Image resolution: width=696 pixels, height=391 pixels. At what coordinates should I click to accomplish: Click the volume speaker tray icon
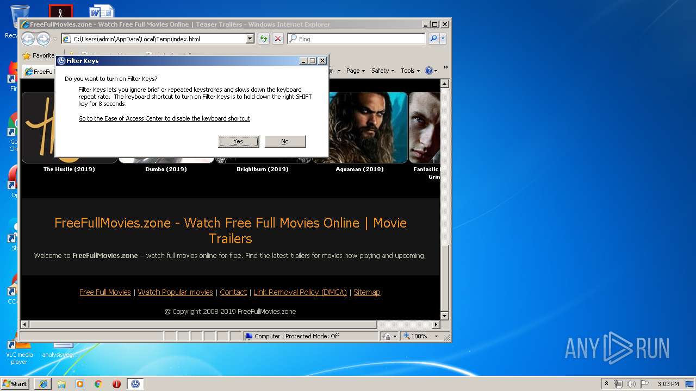pyautogui.click(x=631, y=384)
